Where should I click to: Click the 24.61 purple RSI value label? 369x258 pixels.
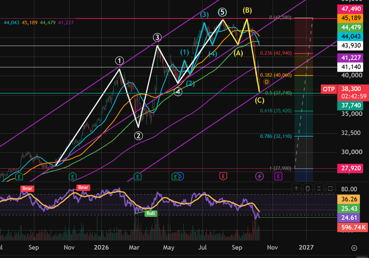[x=349, y=218]
